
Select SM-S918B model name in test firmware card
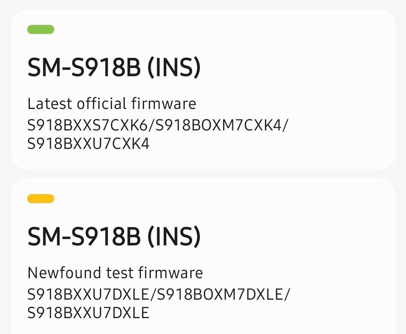pos(84,236)
